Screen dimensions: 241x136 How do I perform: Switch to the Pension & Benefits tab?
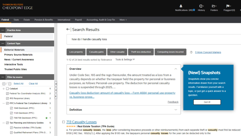click(44, 20)
